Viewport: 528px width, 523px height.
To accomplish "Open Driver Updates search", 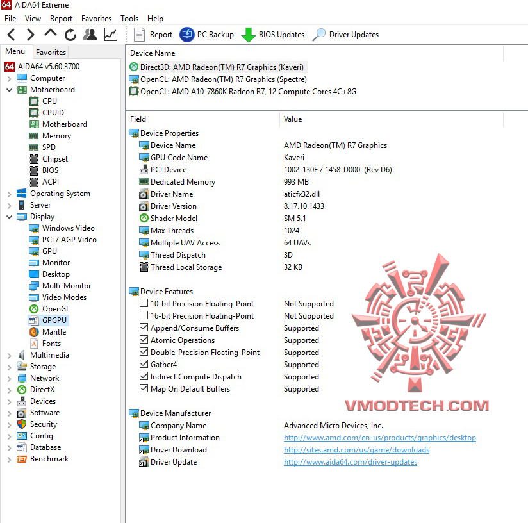I will coord(345,35).
